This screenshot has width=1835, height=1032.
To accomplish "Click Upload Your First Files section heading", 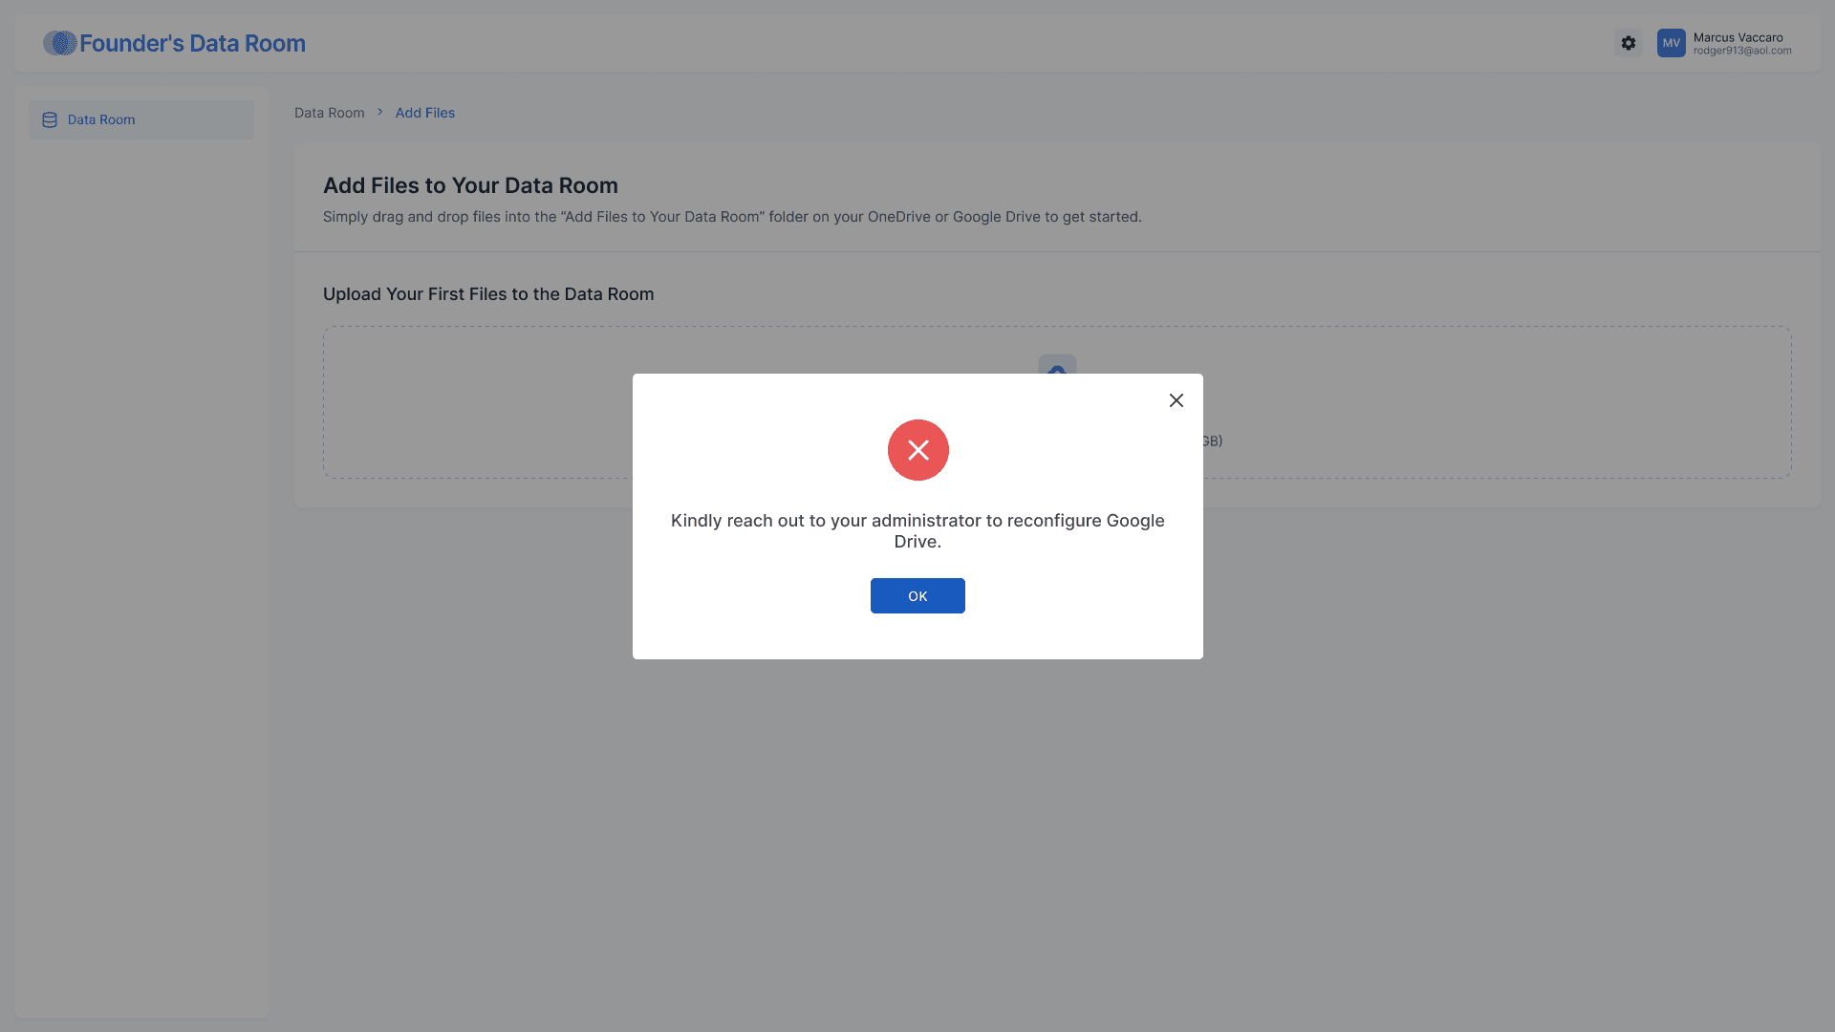I will tap(488, 294).
